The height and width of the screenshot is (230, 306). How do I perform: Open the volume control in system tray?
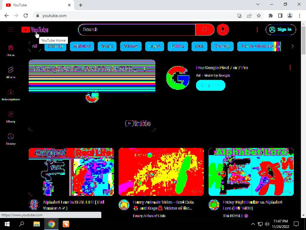pyautogui.click(x=267, y=224)
